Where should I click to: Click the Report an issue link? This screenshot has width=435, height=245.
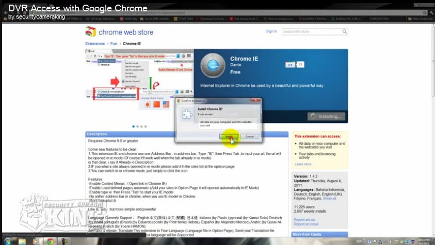pyautogui.click(x=307, y=224)
